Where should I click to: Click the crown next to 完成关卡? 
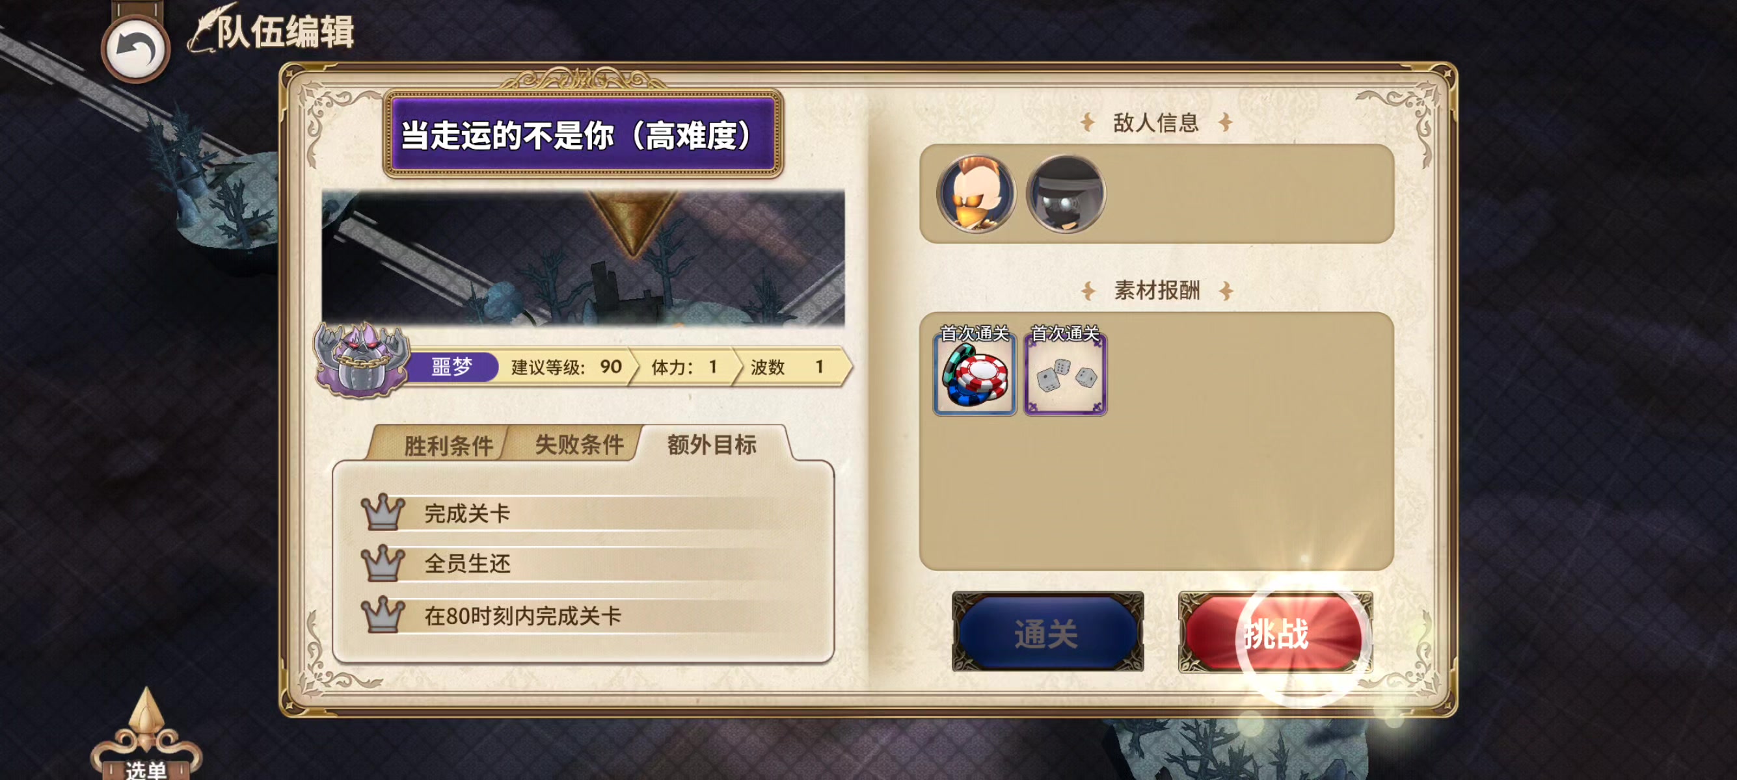(383, 513)
